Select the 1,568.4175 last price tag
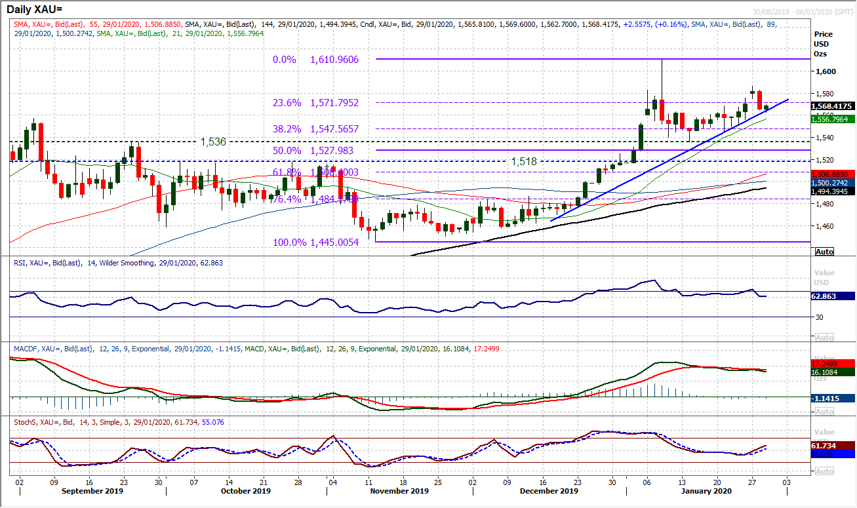 [833, 106]
